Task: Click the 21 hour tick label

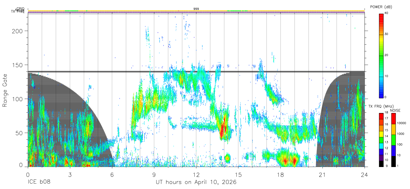Action: coord(323,174)
